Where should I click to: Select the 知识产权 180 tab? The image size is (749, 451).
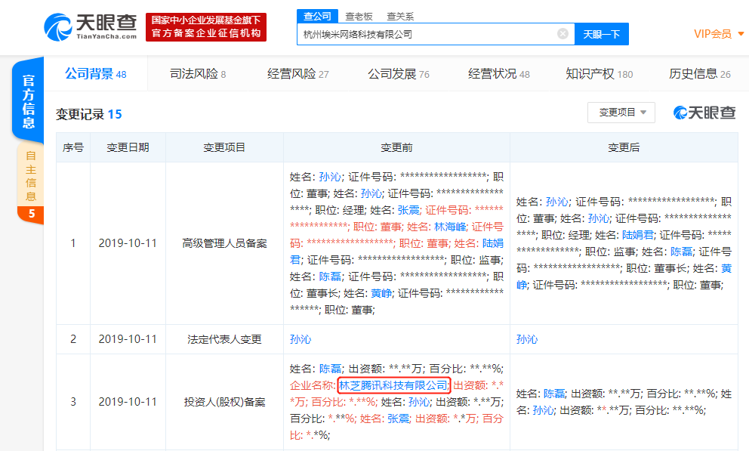(x=599, y=73)
